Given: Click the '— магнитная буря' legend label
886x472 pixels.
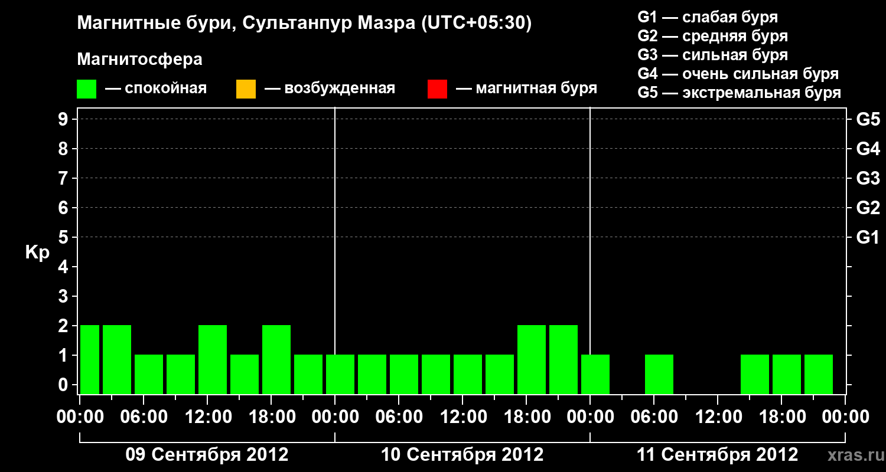Looking at the screenshot, I should [526, 89].
